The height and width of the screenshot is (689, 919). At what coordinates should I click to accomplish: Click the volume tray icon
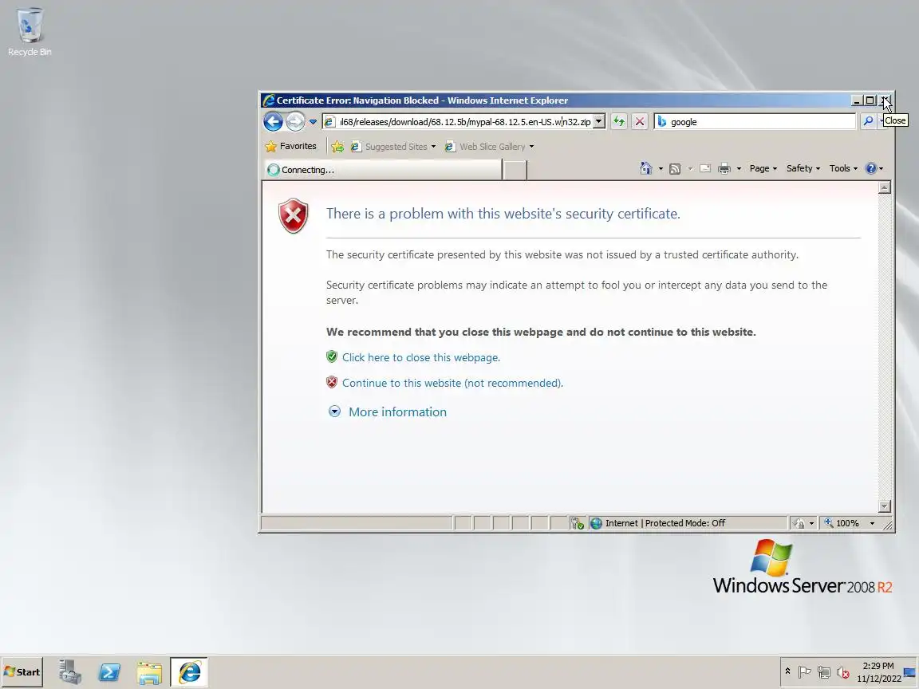pyautogui.click(x=843, y=672)
